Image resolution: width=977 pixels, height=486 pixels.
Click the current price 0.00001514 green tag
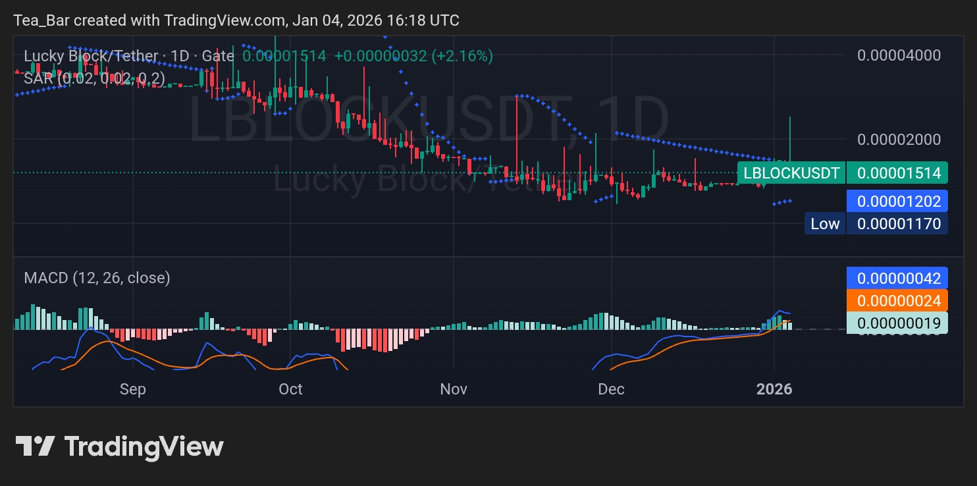pos(897,173)
